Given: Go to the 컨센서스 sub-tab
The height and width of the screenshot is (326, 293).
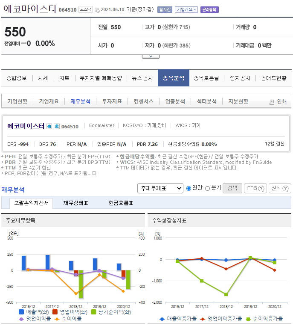Looking at the screenshot, I should click(144, 101).
